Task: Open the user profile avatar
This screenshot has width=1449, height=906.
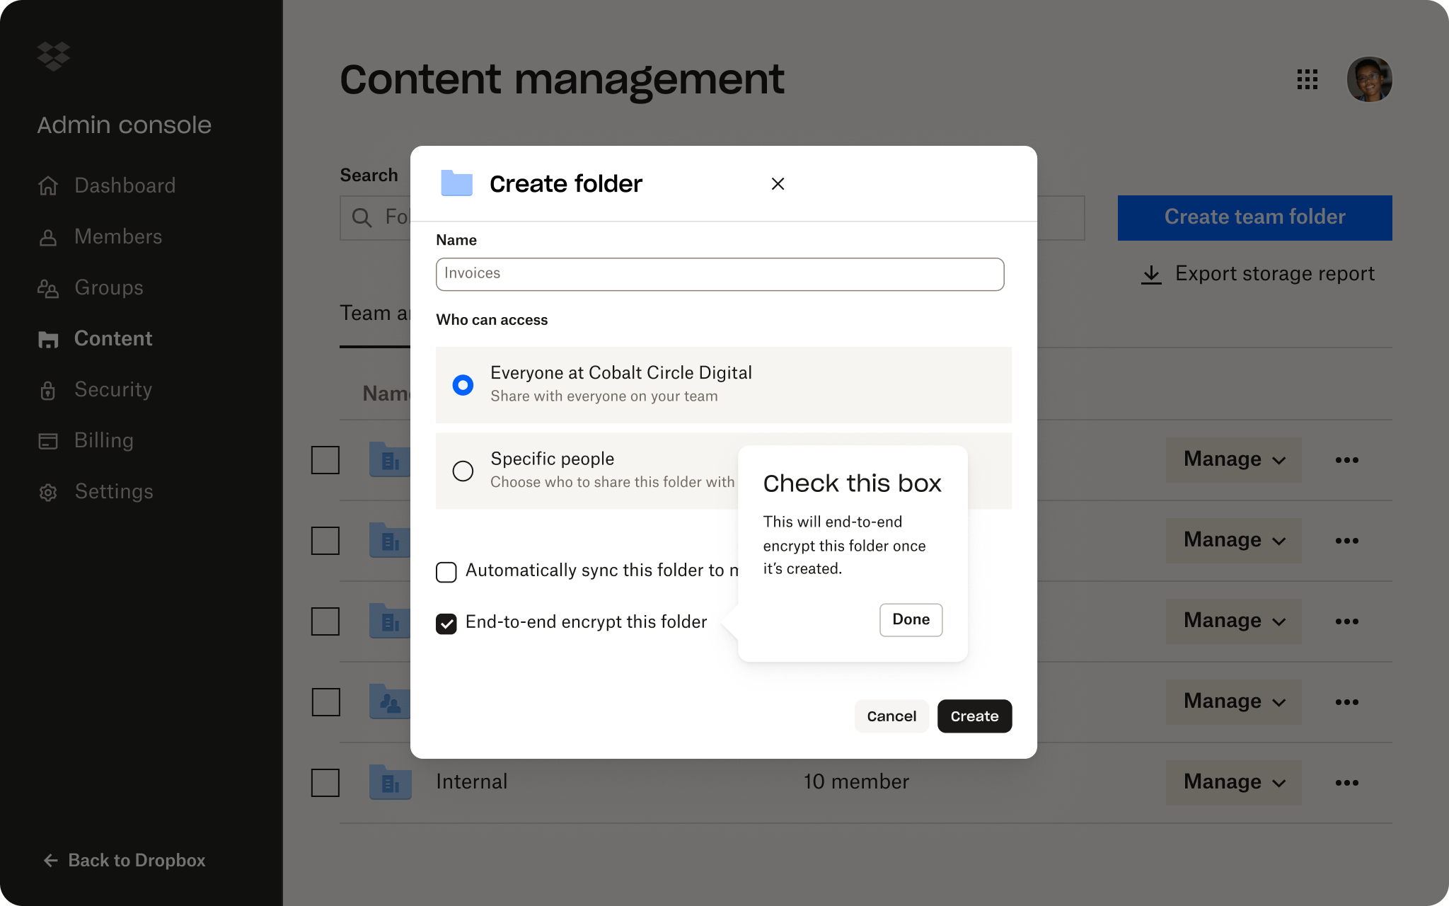Action: (x=1369, y=79)
